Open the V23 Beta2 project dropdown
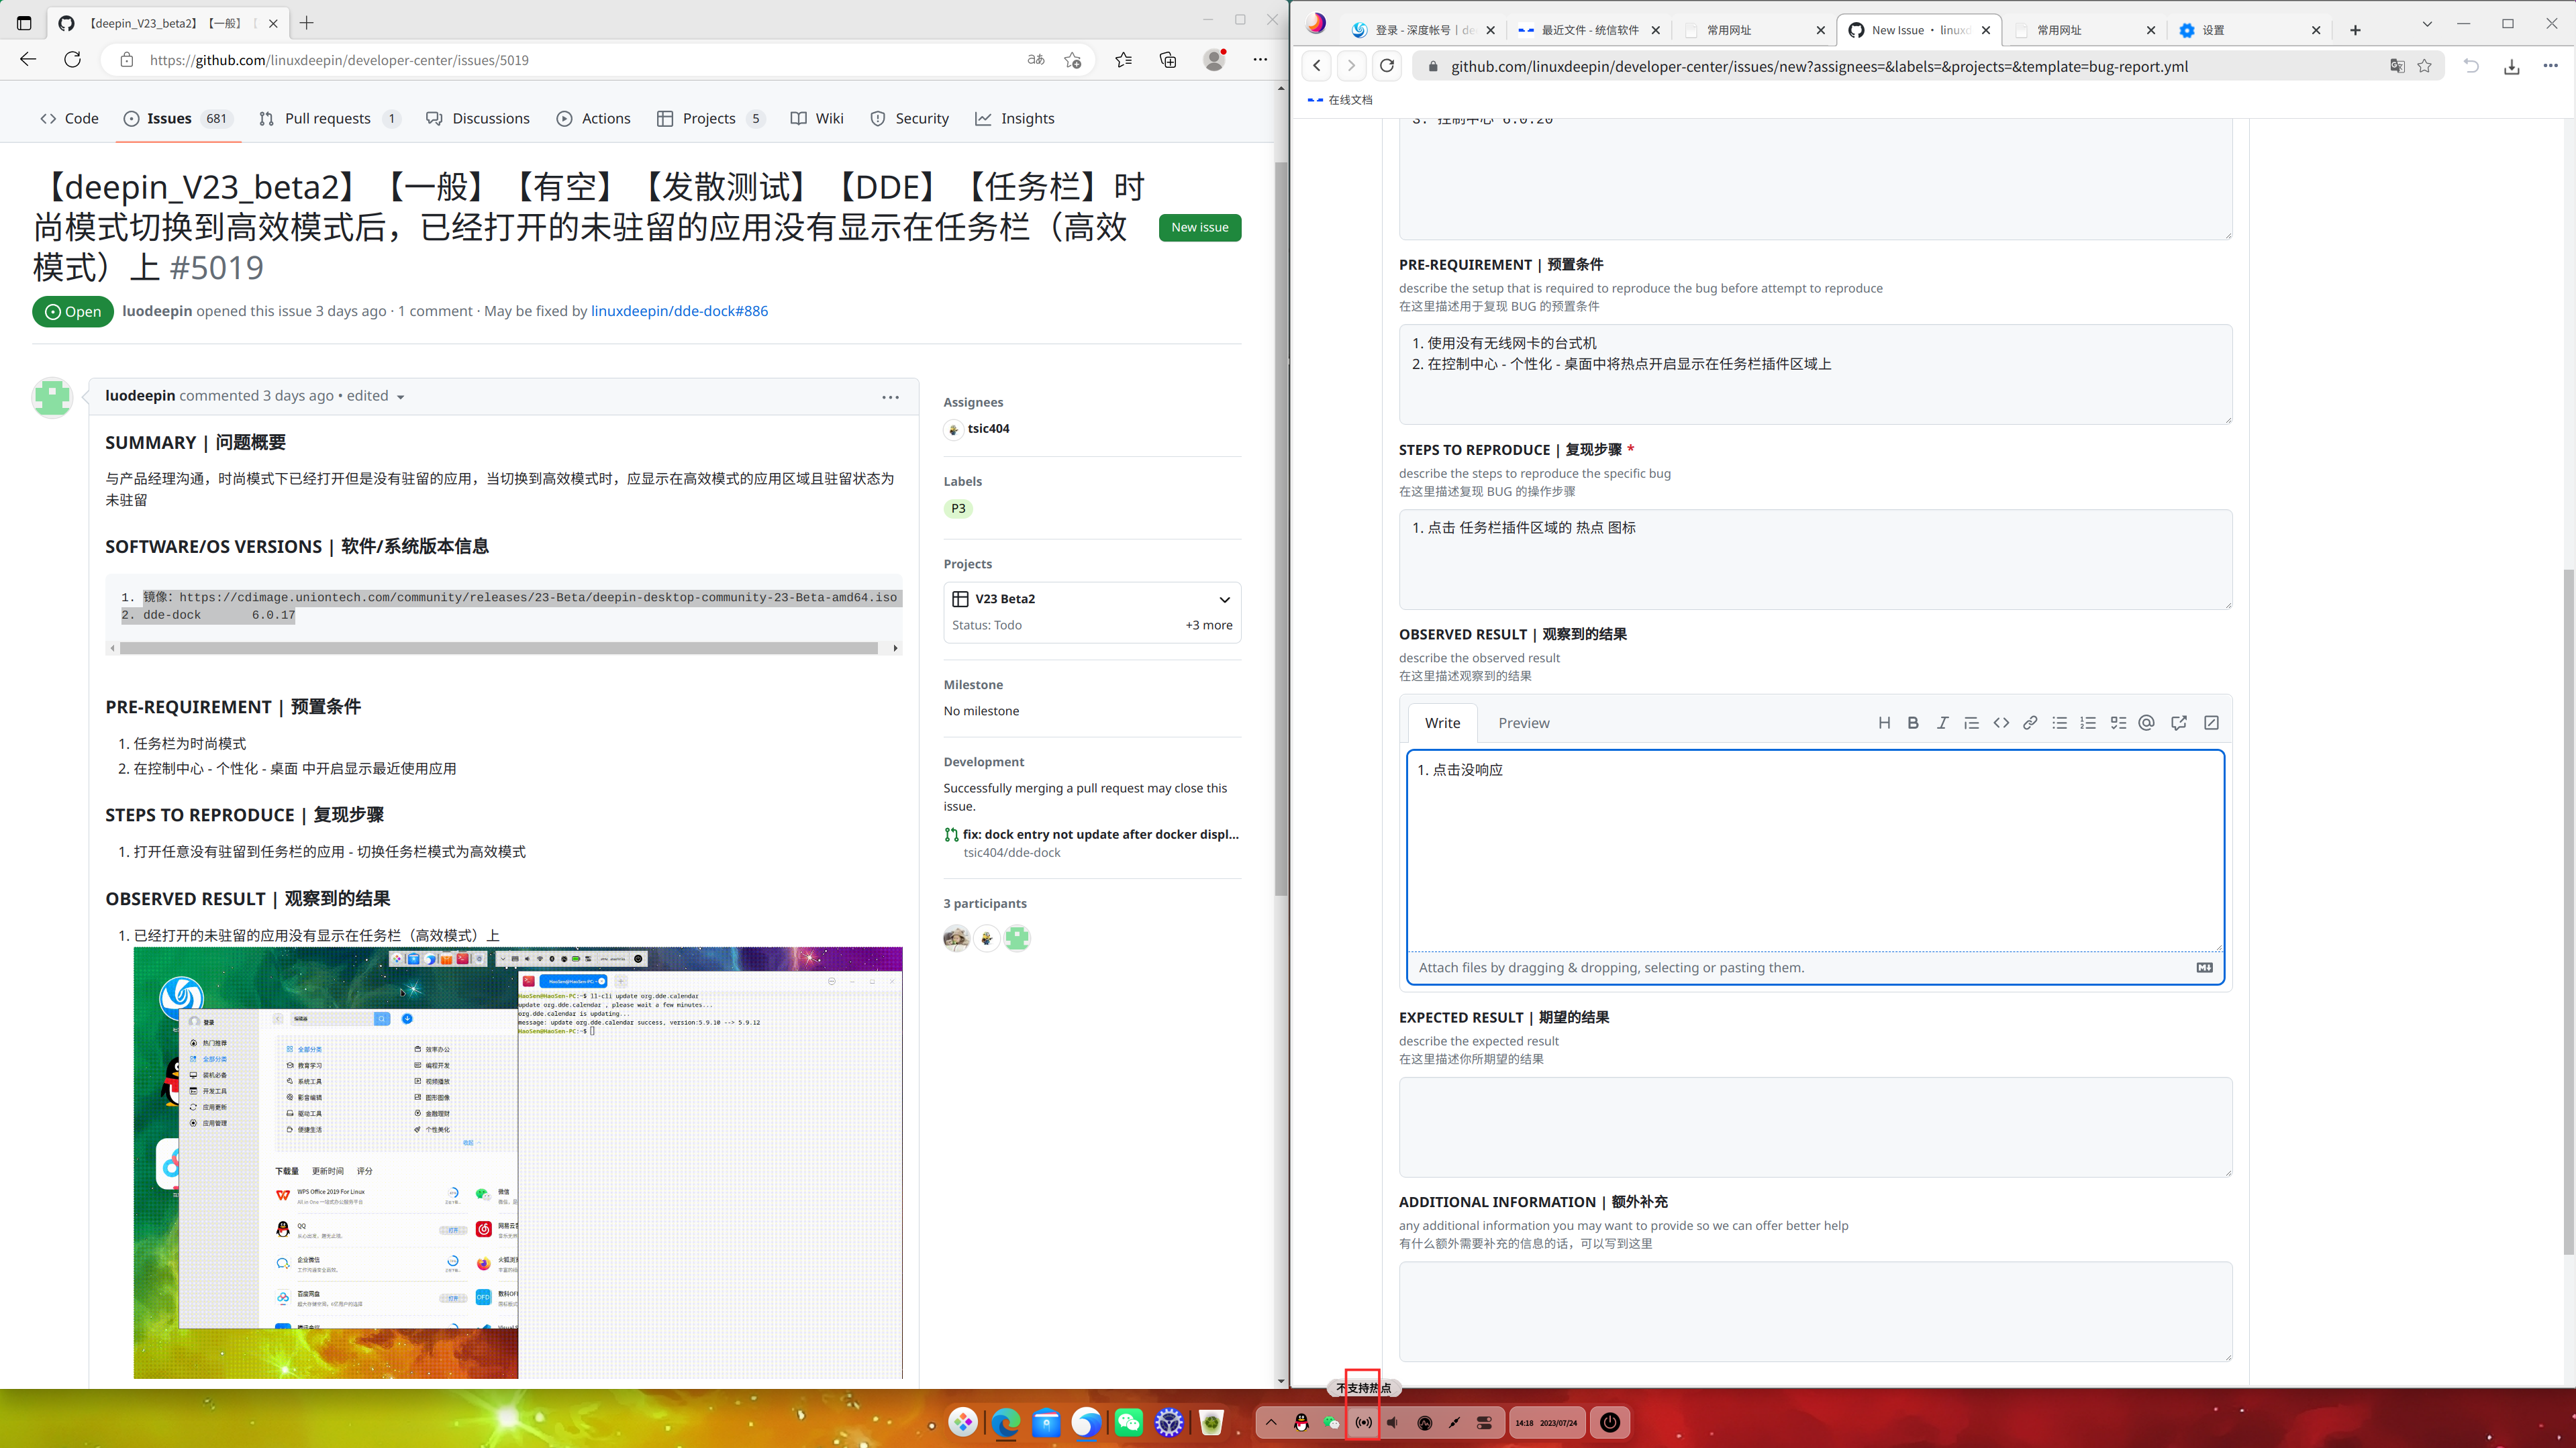 [1223, 599]
